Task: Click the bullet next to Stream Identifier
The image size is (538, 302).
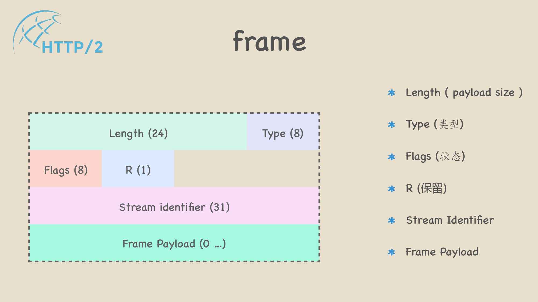Action: tap(391, 221)
